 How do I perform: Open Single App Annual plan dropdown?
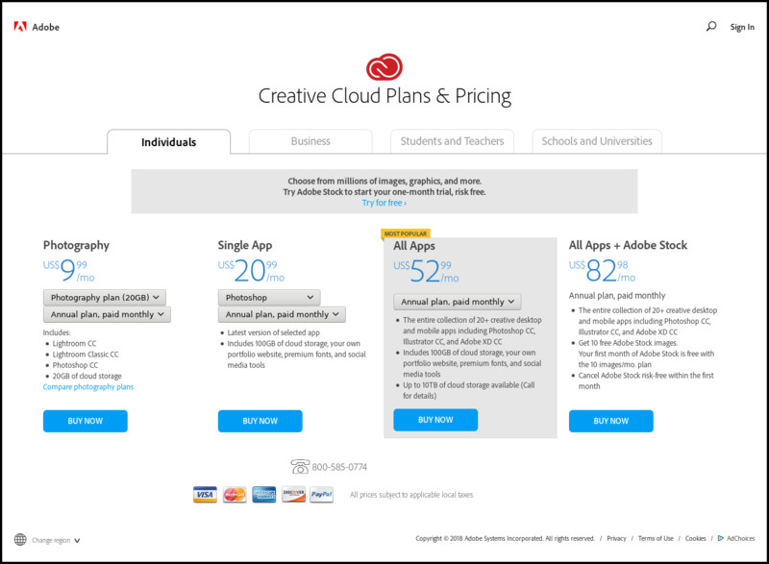[x=282, y=314]
